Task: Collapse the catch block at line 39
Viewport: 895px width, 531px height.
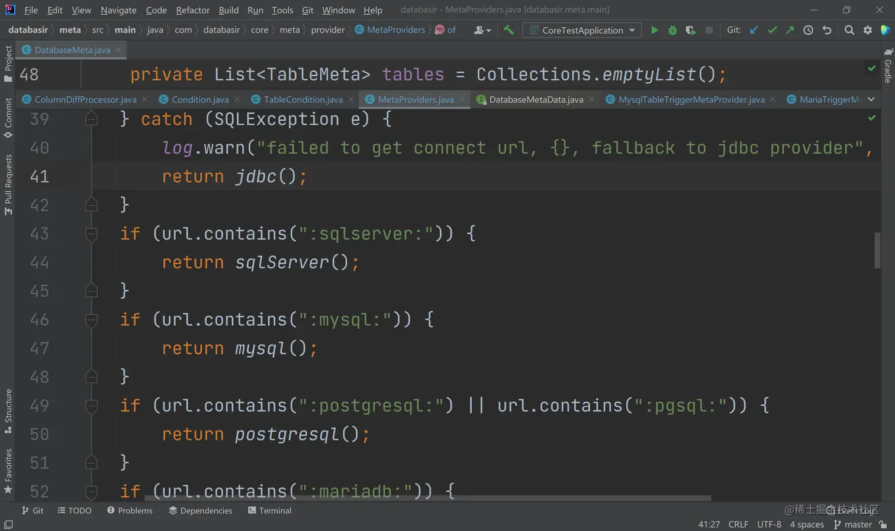Action: pyautogui.click(x=91, y=119)
